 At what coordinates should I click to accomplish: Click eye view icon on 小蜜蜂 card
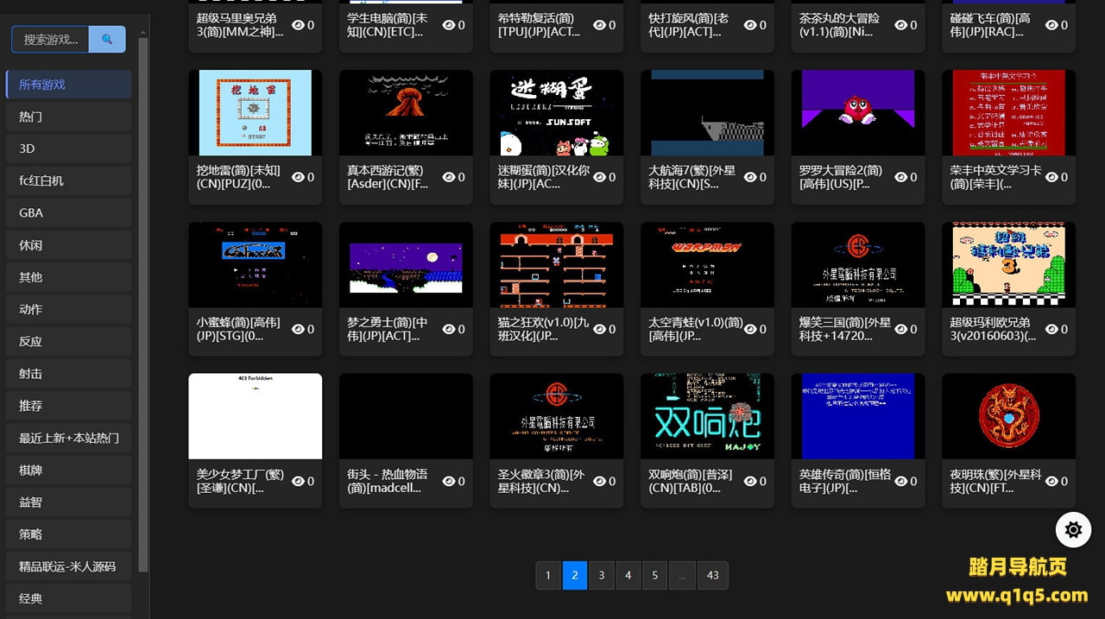(298, 329)
